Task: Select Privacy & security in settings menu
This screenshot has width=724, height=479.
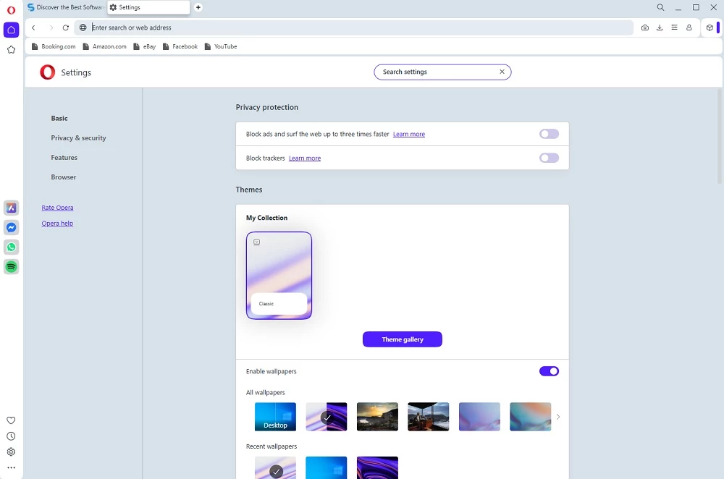Action: coord(78,137)
